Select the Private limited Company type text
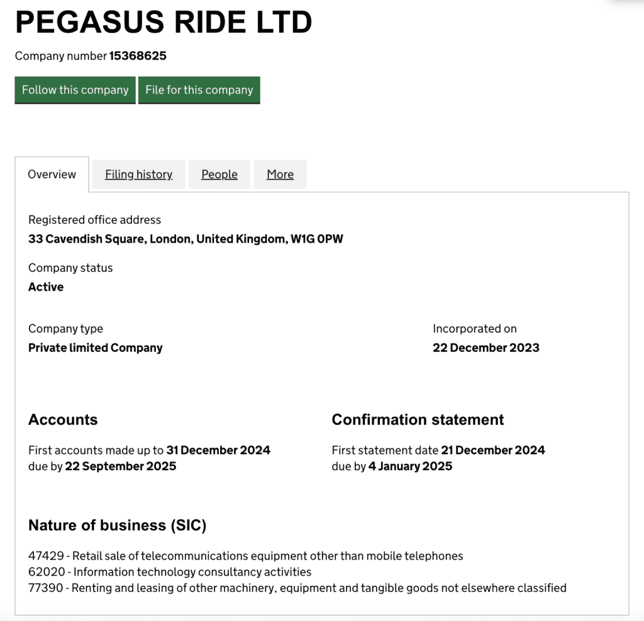The width and height of the screenshot is (644, 621). (x=95, y=347)
